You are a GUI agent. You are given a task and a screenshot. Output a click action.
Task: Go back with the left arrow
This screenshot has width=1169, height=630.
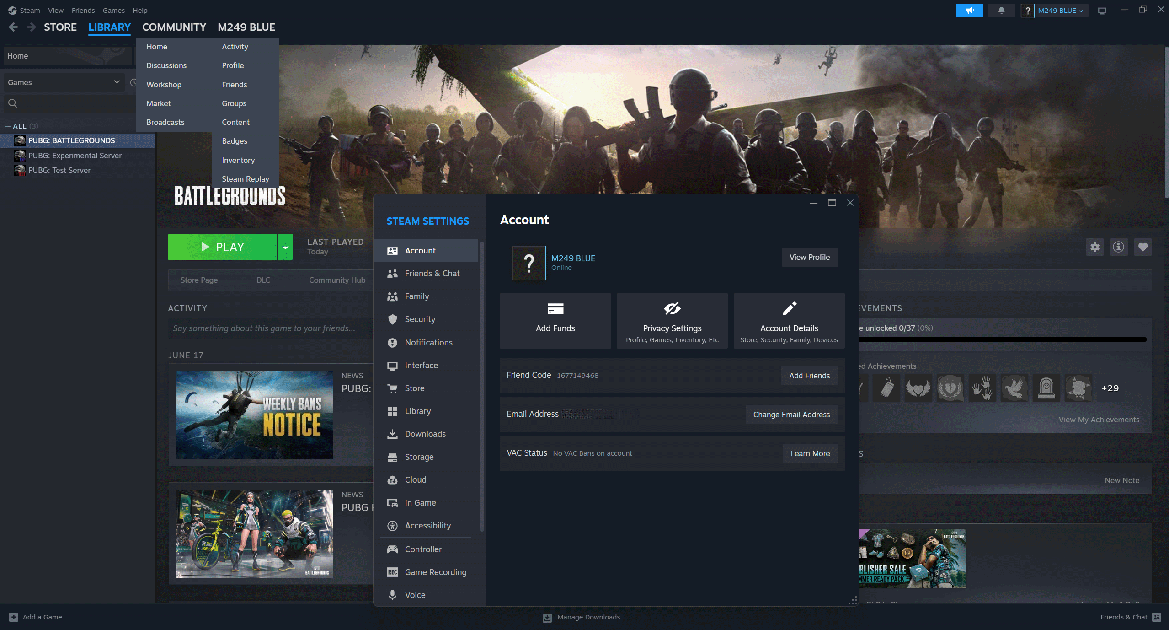(x=14, y=27)
